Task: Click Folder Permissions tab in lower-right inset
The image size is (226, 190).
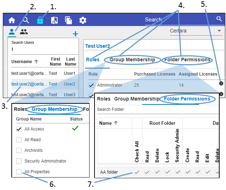Action: point(187,99)
